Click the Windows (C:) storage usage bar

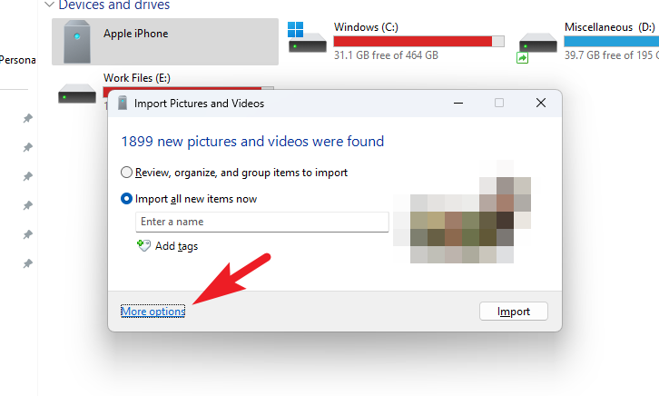[419, 41]
